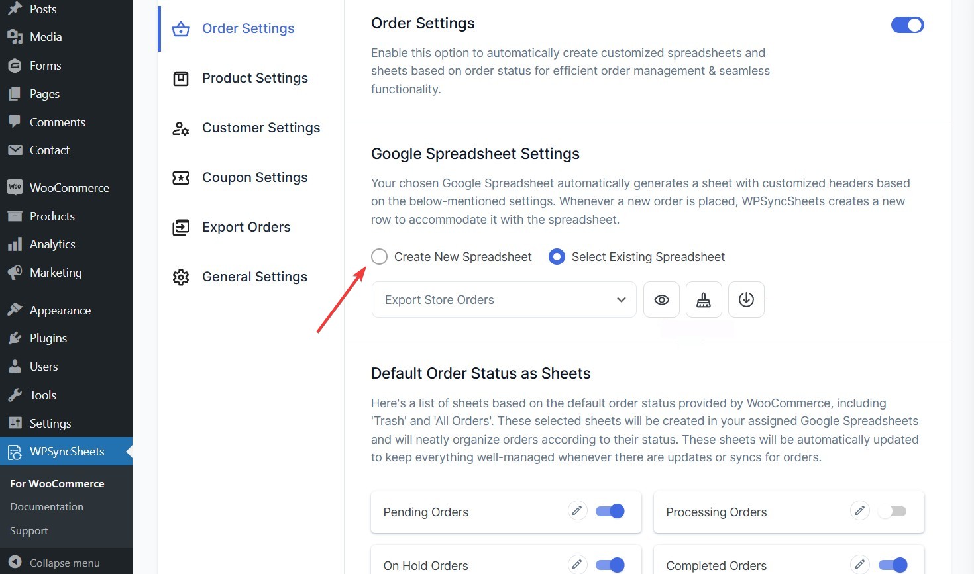This screenshot has width=974, height=574.
Task: Click the Posts pin icon
Action: tap(15, 9)
